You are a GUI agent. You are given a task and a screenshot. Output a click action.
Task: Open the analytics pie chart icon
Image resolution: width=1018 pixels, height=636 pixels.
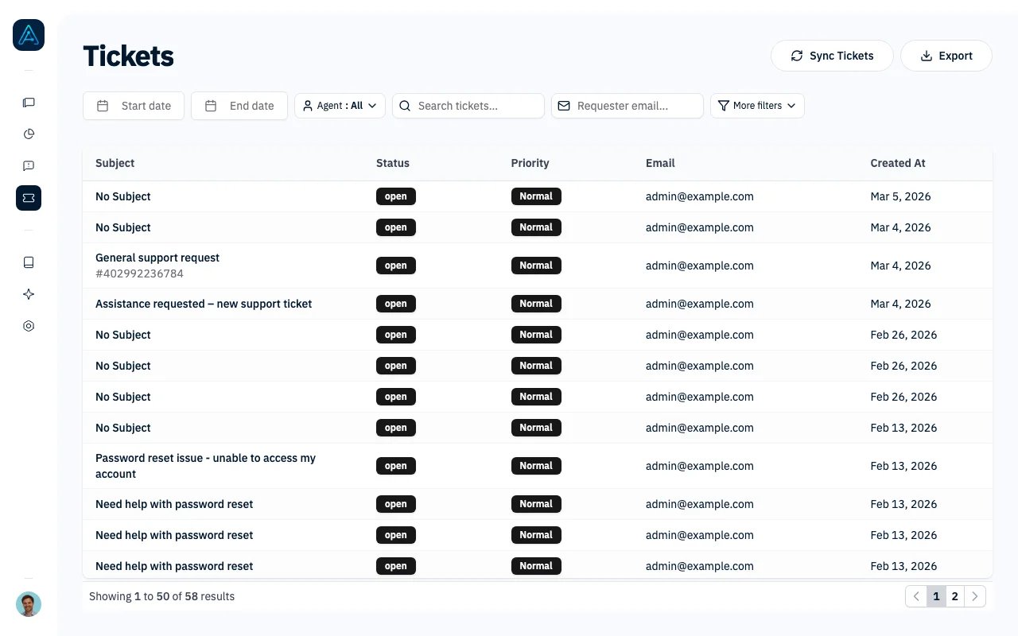(x=29, y=134)
